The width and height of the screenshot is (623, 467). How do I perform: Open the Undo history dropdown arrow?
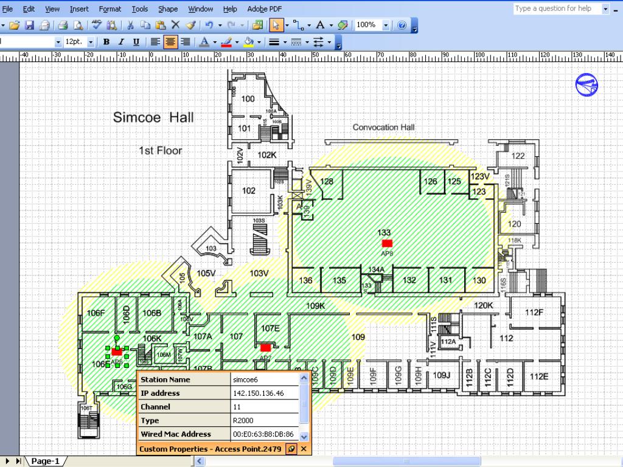click(x=219, y=26)
